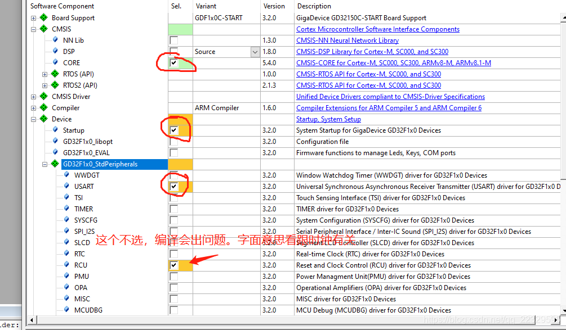Click the blue gem icon beside CORE
The image size is (566, 330).
55,62
